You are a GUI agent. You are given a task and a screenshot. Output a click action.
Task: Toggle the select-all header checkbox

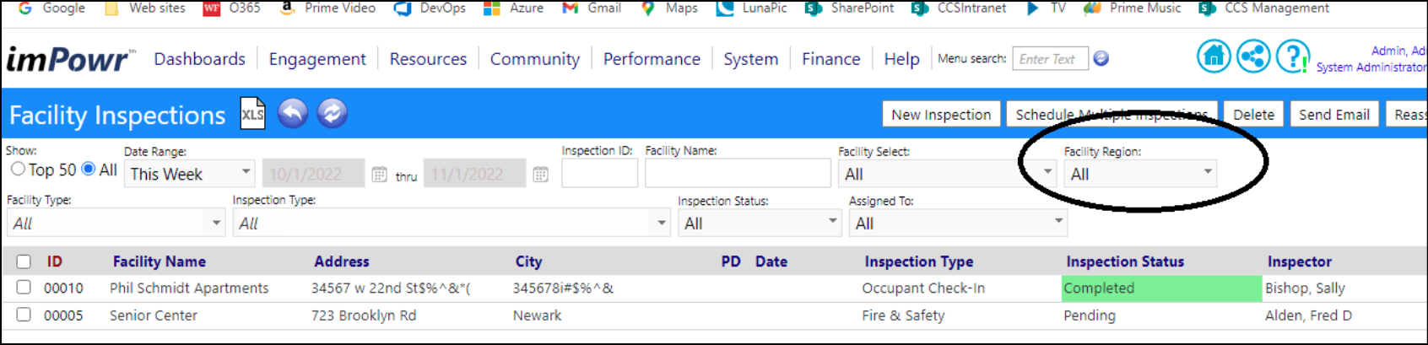[x=24, y=261]
